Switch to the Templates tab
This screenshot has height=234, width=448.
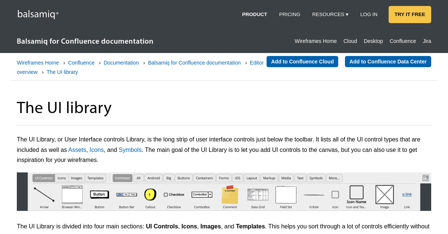[x=95, y=178]
